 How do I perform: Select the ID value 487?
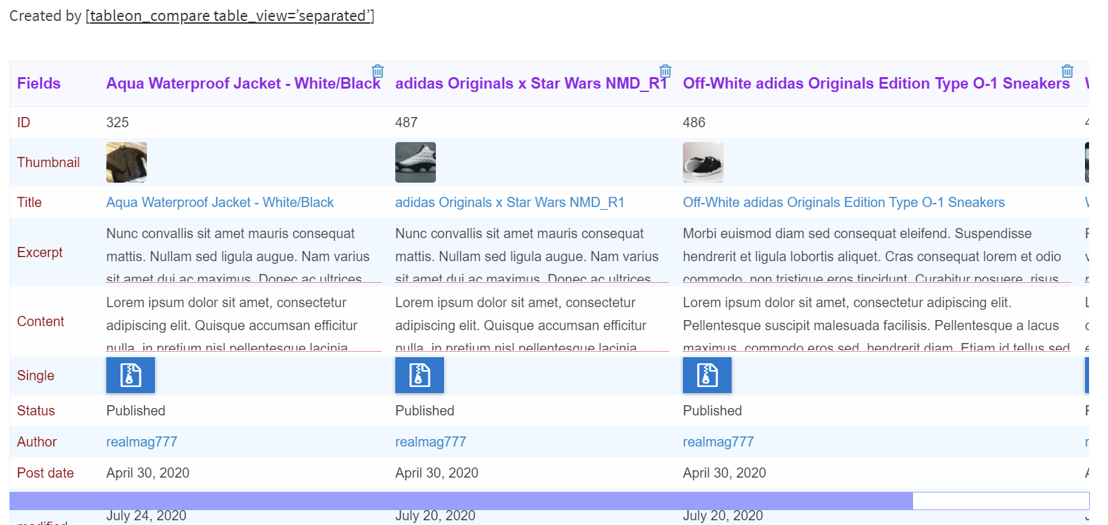tap(406, 122)
